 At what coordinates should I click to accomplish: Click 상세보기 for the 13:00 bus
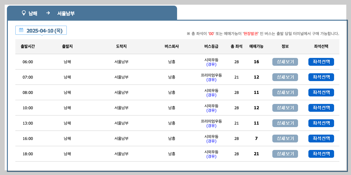285,123
